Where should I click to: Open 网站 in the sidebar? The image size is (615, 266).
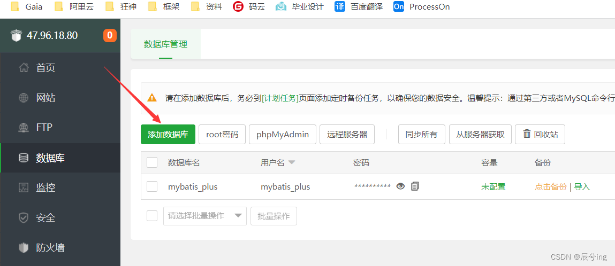60,98
